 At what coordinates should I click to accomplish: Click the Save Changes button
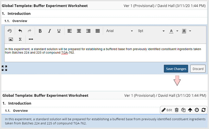point(176,69)
